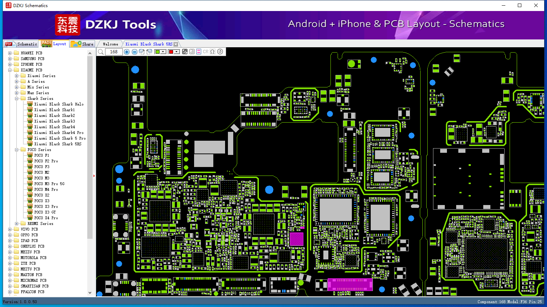The width and height of the screenshot is (547, 307).
Task: Expand the HUAWEI PCB tree node
Action: 10,53
